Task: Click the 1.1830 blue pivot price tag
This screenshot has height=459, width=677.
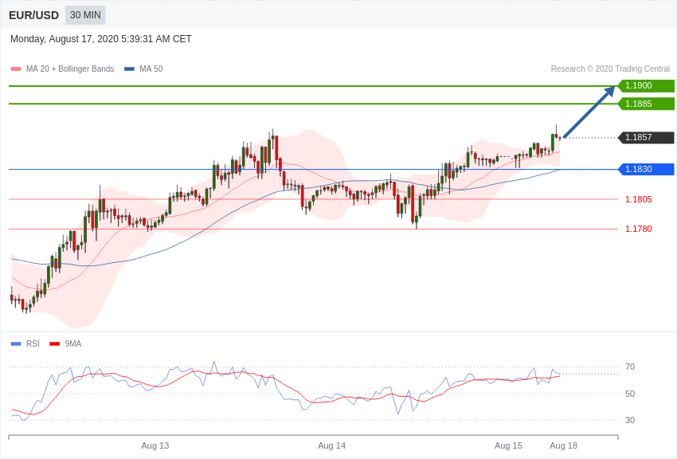Action: 646,169
